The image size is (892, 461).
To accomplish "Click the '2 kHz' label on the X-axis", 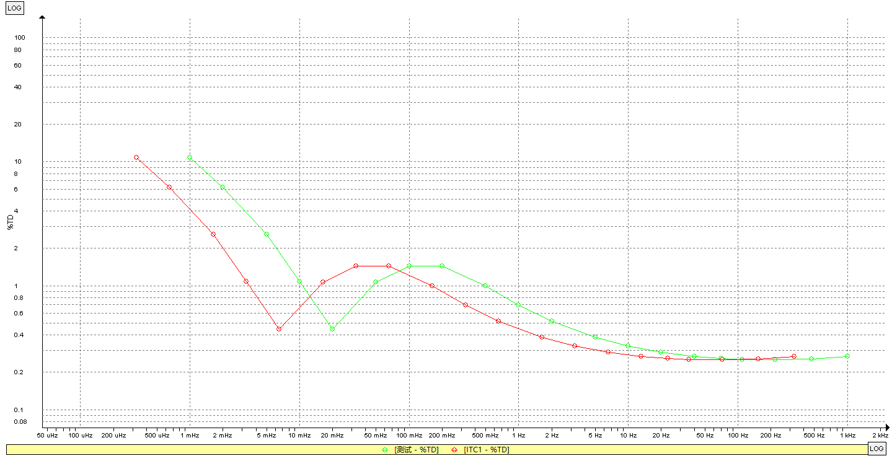I will pyautogui.click(x=879, y=436).
